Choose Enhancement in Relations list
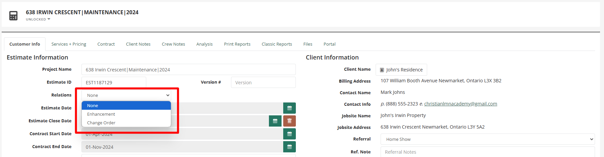 click(126, 114)
